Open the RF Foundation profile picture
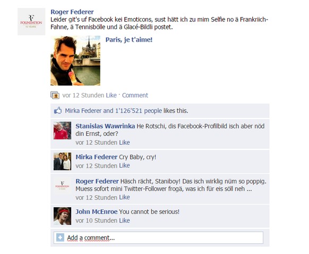Viewport: 309px width, 254px height. point(31,21)
